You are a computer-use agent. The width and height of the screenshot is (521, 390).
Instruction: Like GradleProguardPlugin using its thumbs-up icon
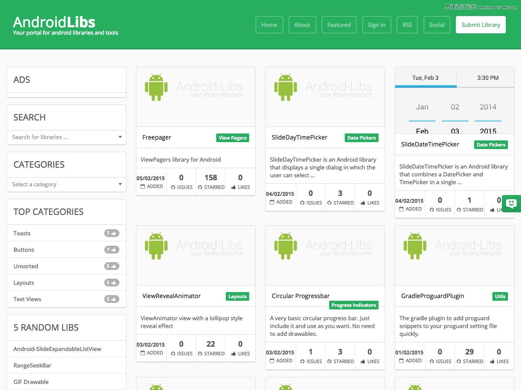click(492, 362)
